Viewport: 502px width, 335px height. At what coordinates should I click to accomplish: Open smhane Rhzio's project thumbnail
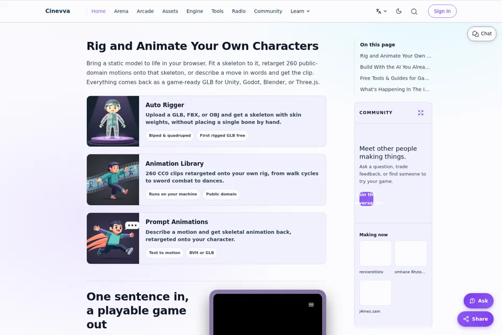[x=411, y=253]
